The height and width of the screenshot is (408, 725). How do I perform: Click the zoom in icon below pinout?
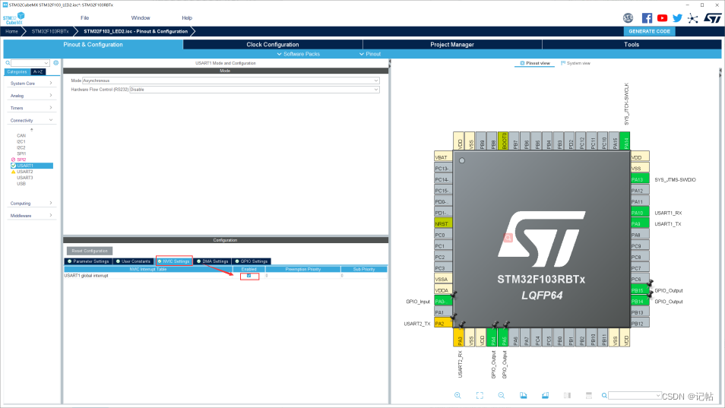tap(457, 396)
